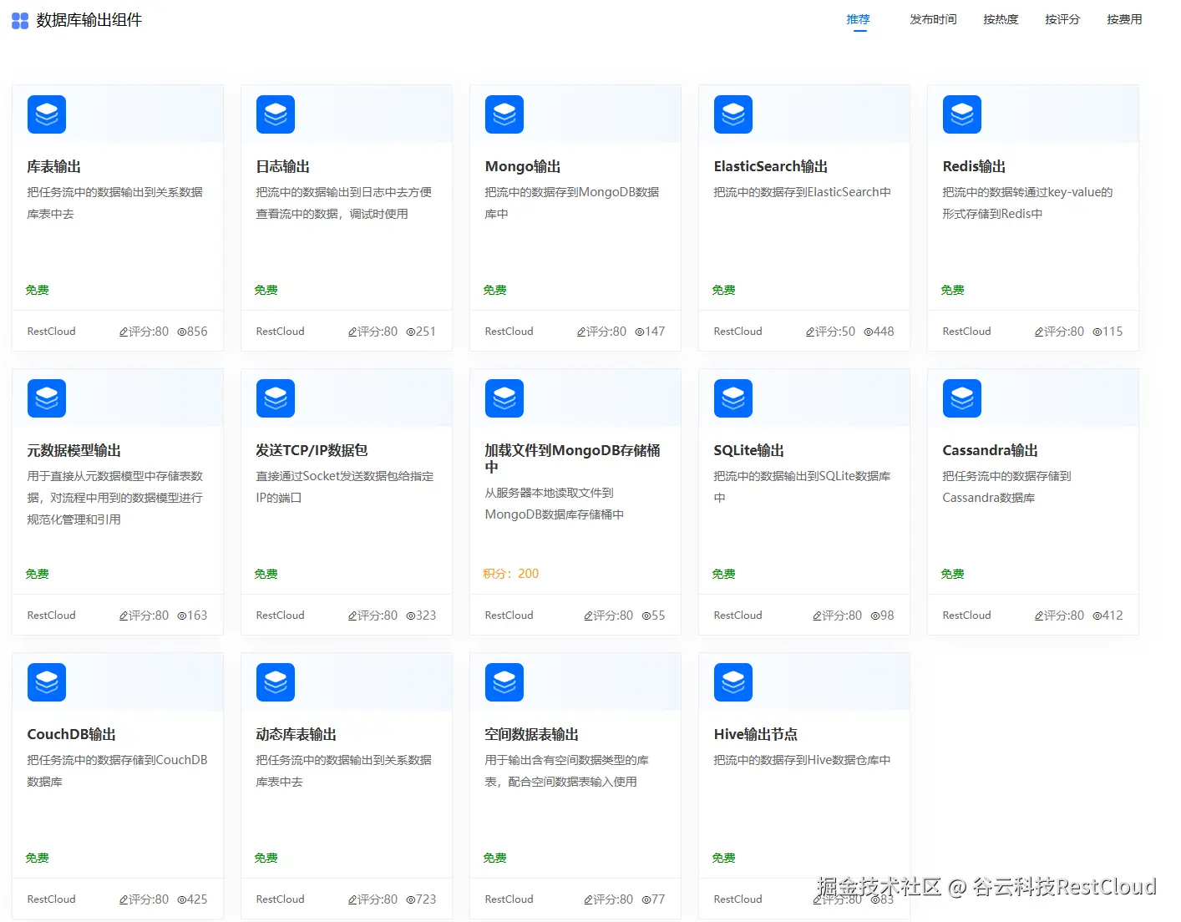Click the app logo beside 数据库输出组件 title

[x=19, y=19]
